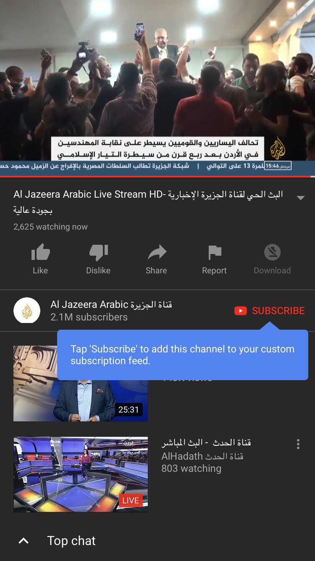Expand the Top chat chevron

[x=24, y=541]
